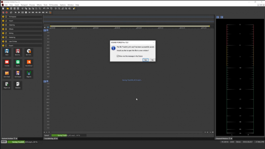
Task: Create a new file from toolbar
Action: point(3,8)
